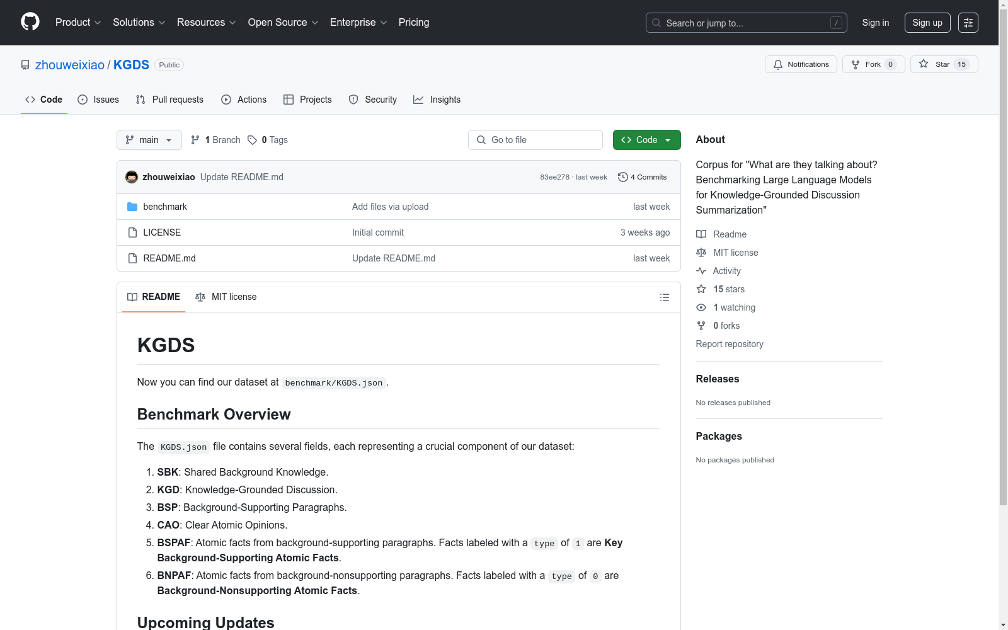Open Notifications bell button

click(x=801, y=64)
